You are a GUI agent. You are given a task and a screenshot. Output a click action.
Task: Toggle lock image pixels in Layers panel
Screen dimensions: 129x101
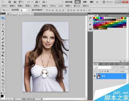click(x=102, y=71)
